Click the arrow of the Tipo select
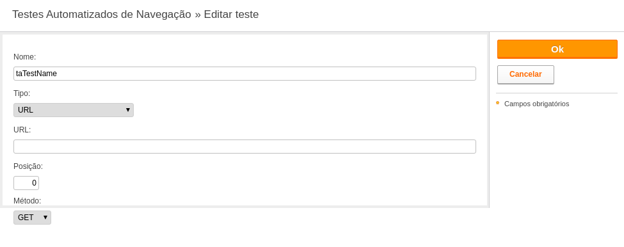This screenshot has width=624, height=247. tap(128, 110)
